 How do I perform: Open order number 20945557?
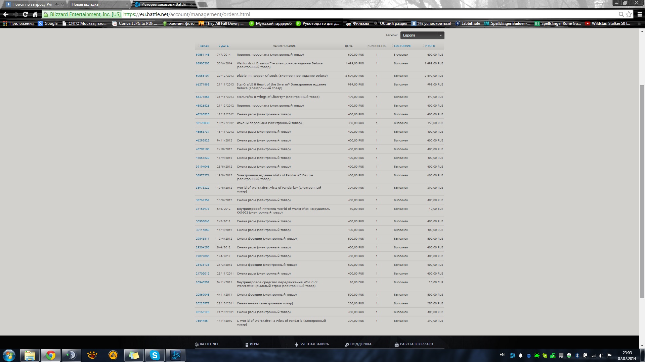pyautogui.click(x=203, y=282)
